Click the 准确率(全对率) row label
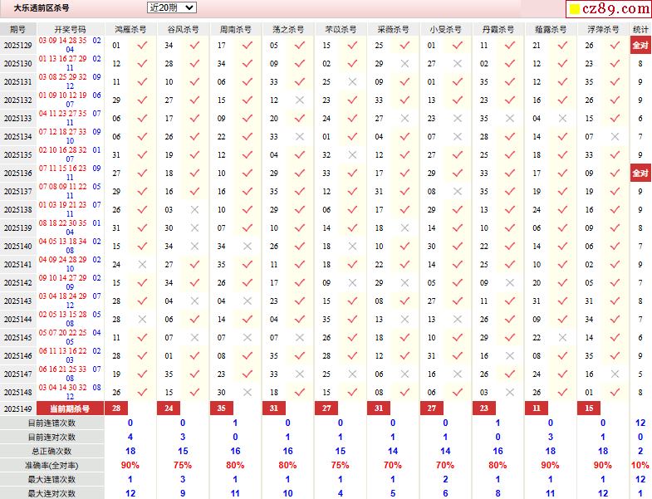652x499 pixels. click(51, 465)
